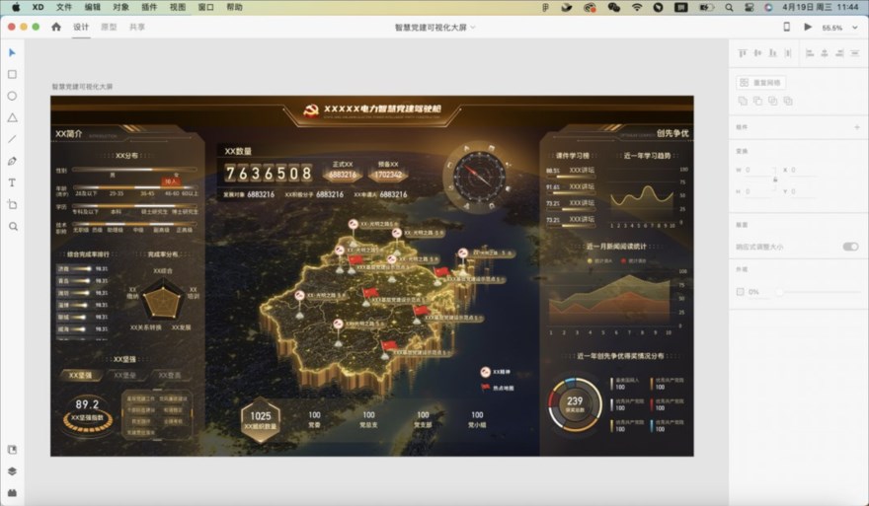Apply the Add boolean operation
The height and width of the screenshot is (506, 869).
[x=743, y=101]
